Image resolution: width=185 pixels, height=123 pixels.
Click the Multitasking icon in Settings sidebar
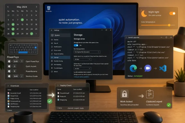[52, 64]
